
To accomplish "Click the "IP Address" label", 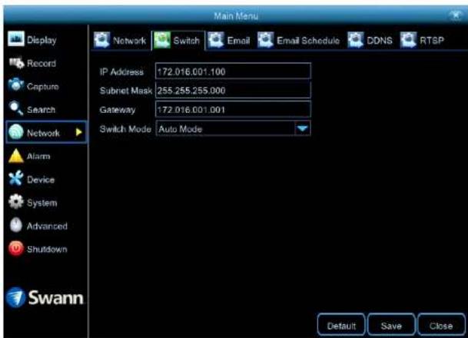I will [121, 71].
